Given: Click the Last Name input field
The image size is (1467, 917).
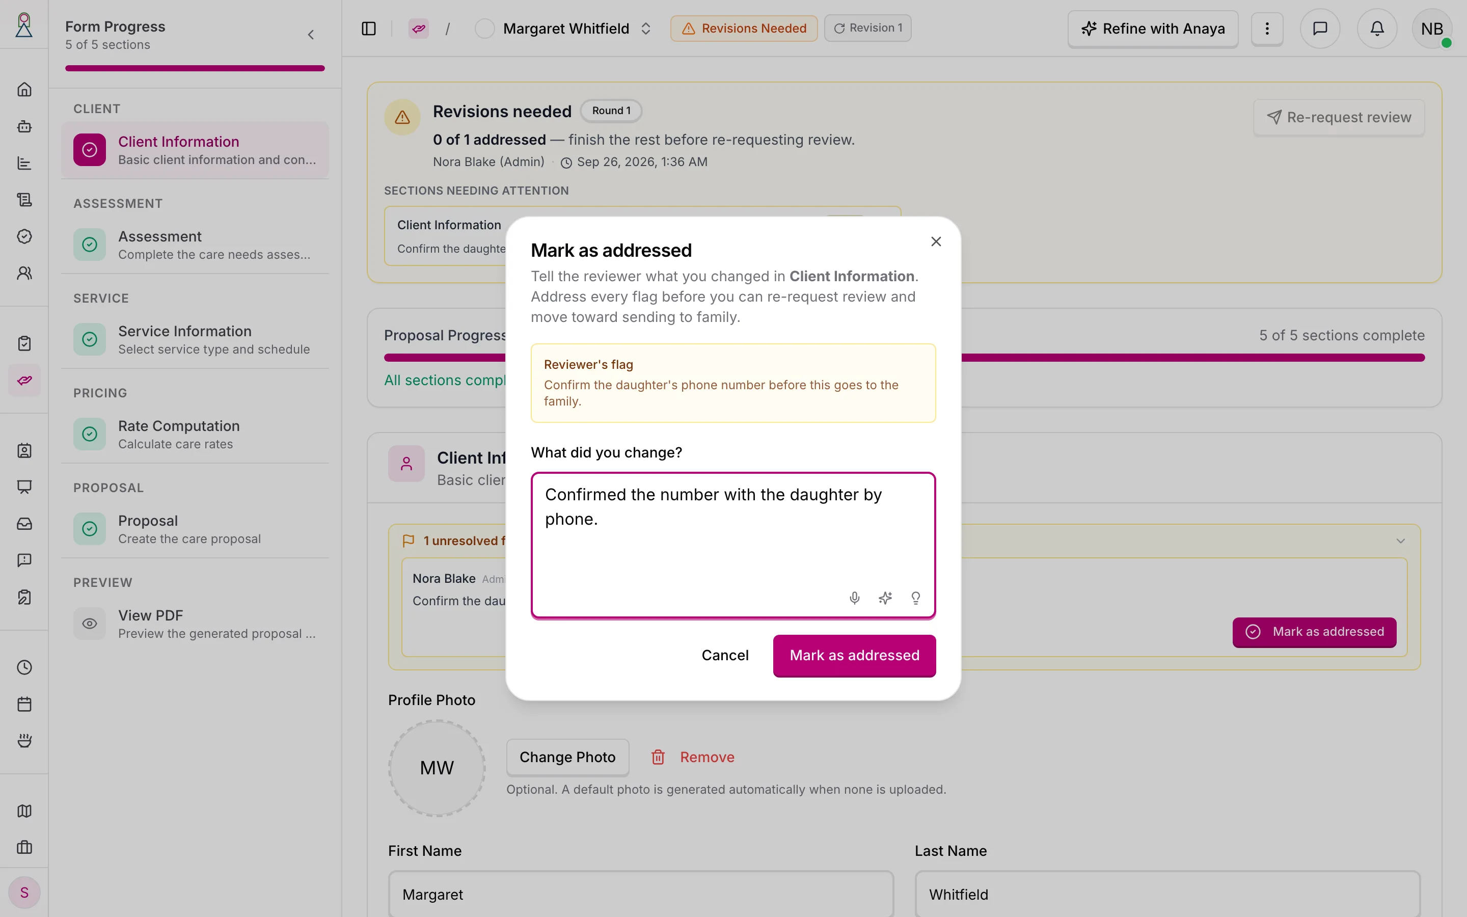Looking at the screenshot, I should tap(1167, 894).
